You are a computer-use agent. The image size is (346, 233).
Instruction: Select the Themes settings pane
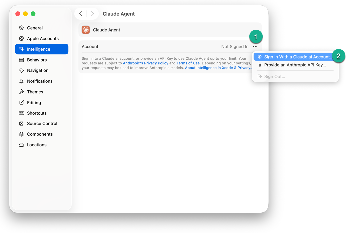click(x=35, y=92)
